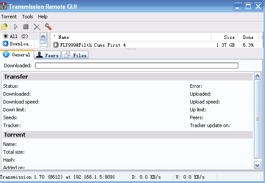Screen dimensions: 265x183
Task: Open settings via the wrench icon
Action: (x=48, y=27)
